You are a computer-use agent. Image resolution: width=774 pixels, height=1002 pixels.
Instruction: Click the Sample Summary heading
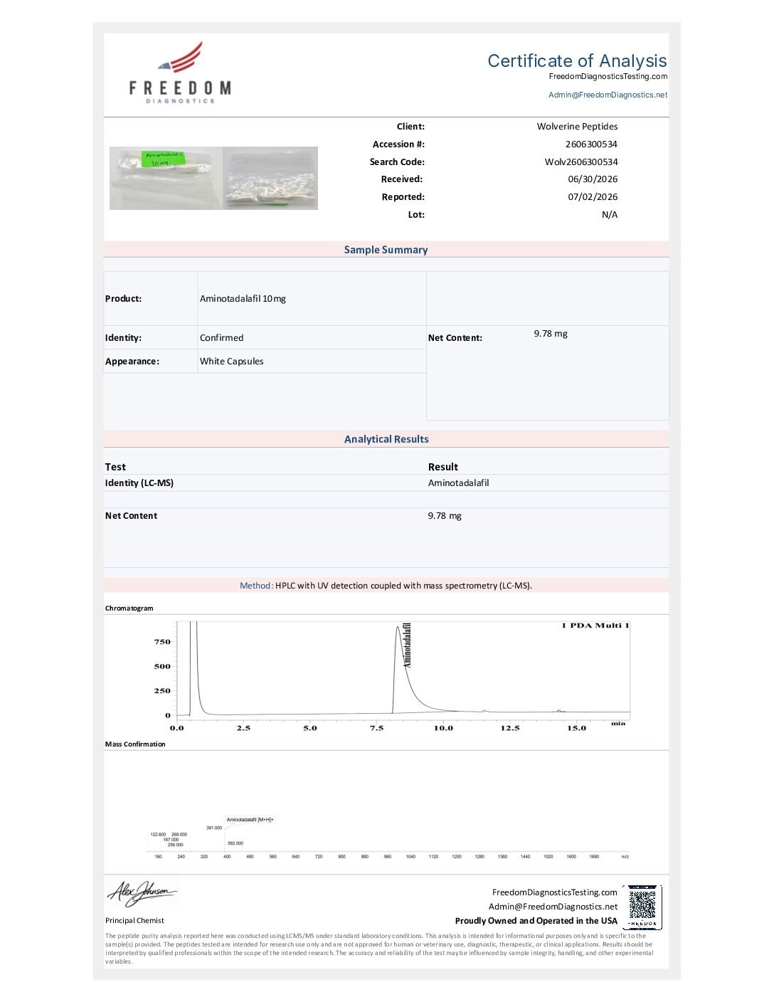386,250
